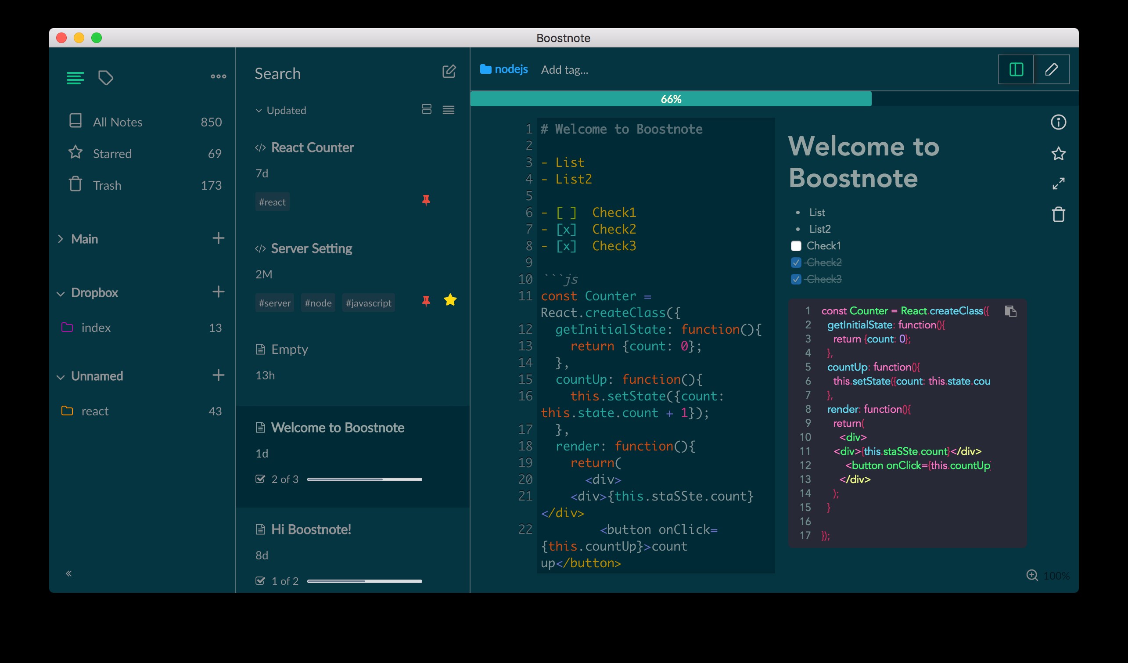The image size is (1128, 663).
Task: Uncheck the Check2 checkbox in preview
Action: [x=796, y=262]
